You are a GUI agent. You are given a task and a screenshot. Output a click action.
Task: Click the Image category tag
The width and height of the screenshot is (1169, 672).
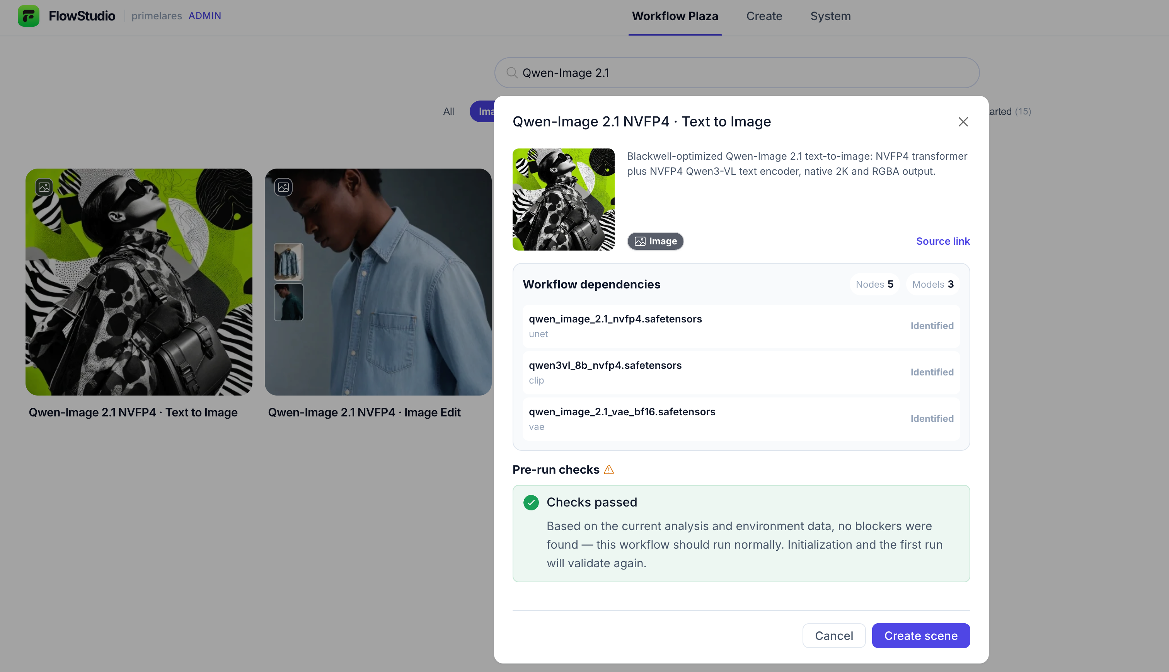pos(655,241)
